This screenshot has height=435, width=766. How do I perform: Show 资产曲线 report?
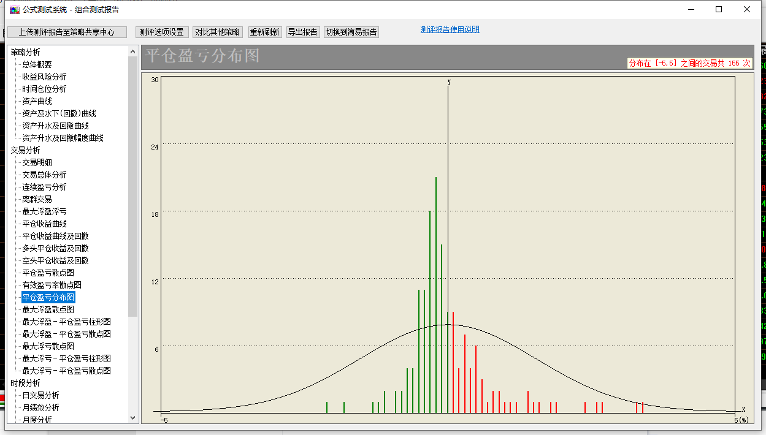(x=37, y=101)
